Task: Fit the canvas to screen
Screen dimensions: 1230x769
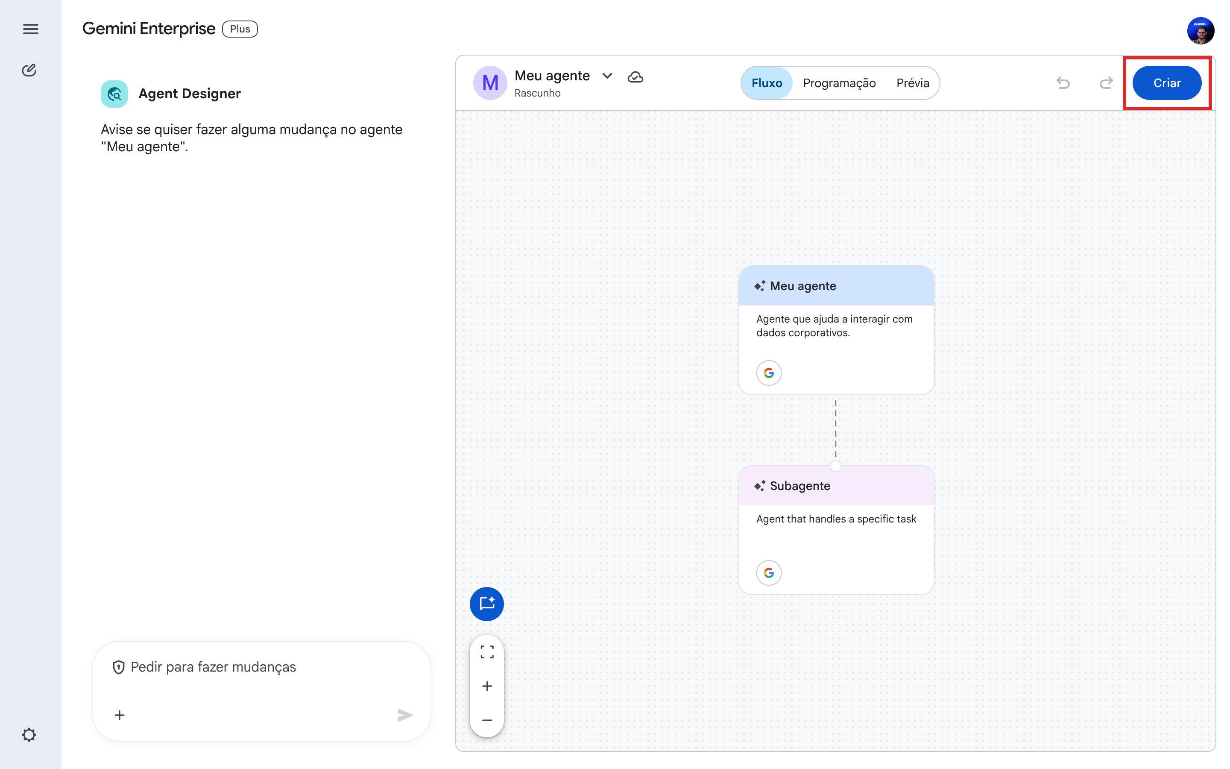Action: [487, 652]
